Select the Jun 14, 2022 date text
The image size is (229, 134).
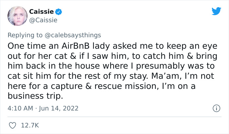pos(60,108)
